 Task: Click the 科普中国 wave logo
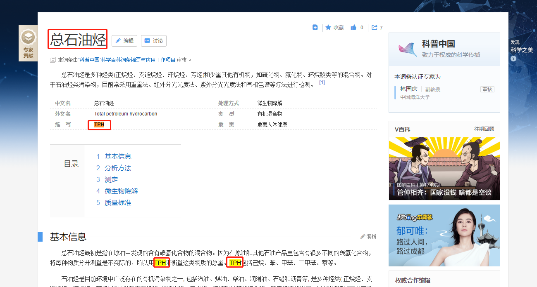point(406,48)
